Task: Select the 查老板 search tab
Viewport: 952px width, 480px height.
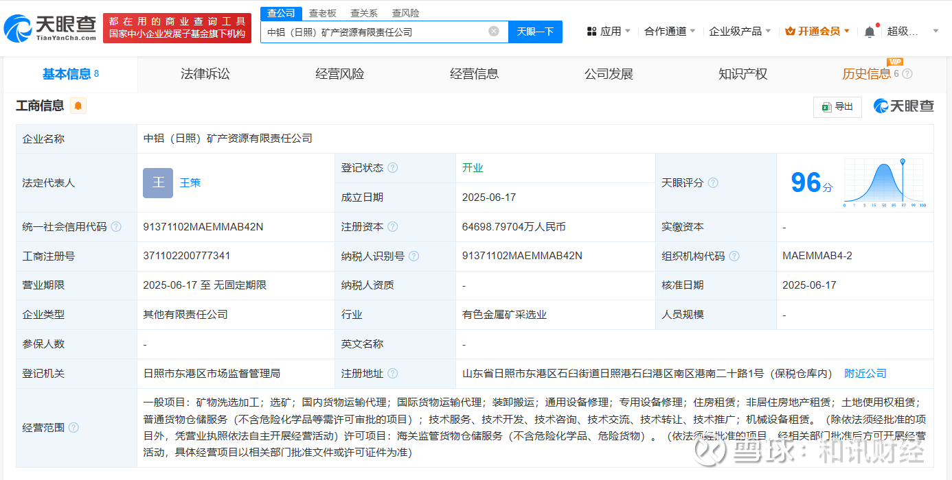Action: (x=322, y=13)
